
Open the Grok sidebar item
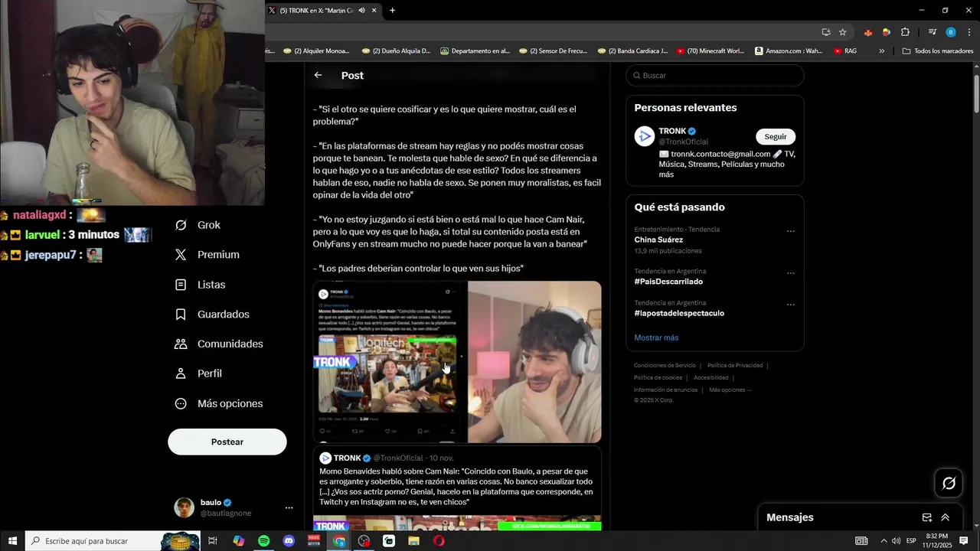[198, 225]
